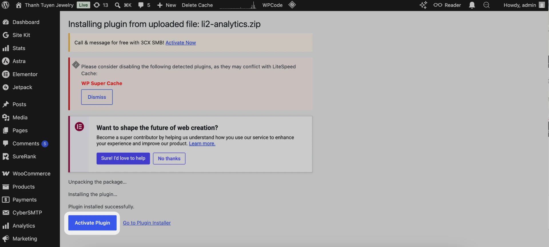Open Elementor Learn more link
Screen dimensions: 549x247
point(202,143)
